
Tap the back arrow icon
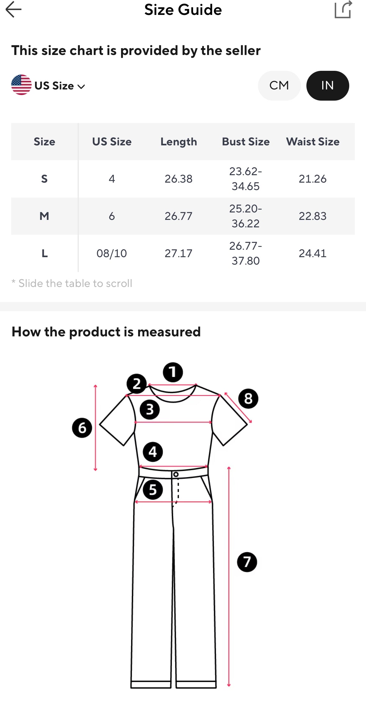pos(14,9)
